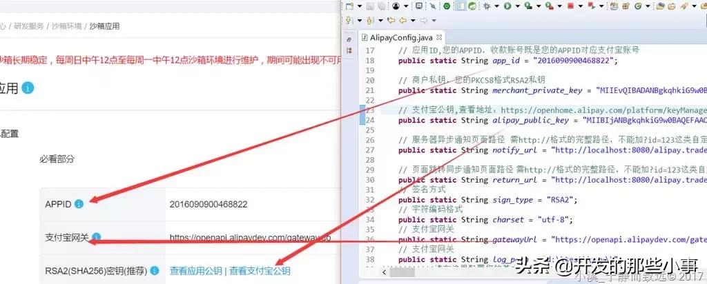This screenshot has height=284, width=707.
Task: Toggle the Skip All Breakpoints icon
Action: 432,6
